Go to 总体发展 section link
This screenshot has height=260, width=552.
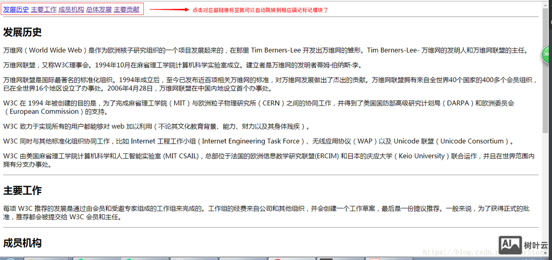click(99, 10)
